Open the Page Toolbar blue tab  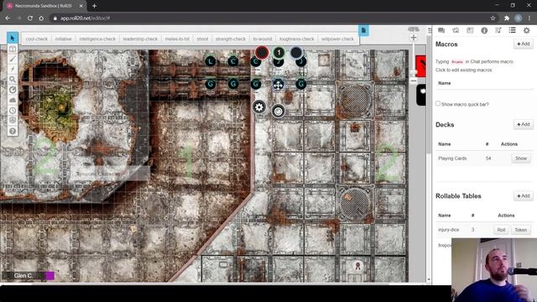tap(363, 30)
